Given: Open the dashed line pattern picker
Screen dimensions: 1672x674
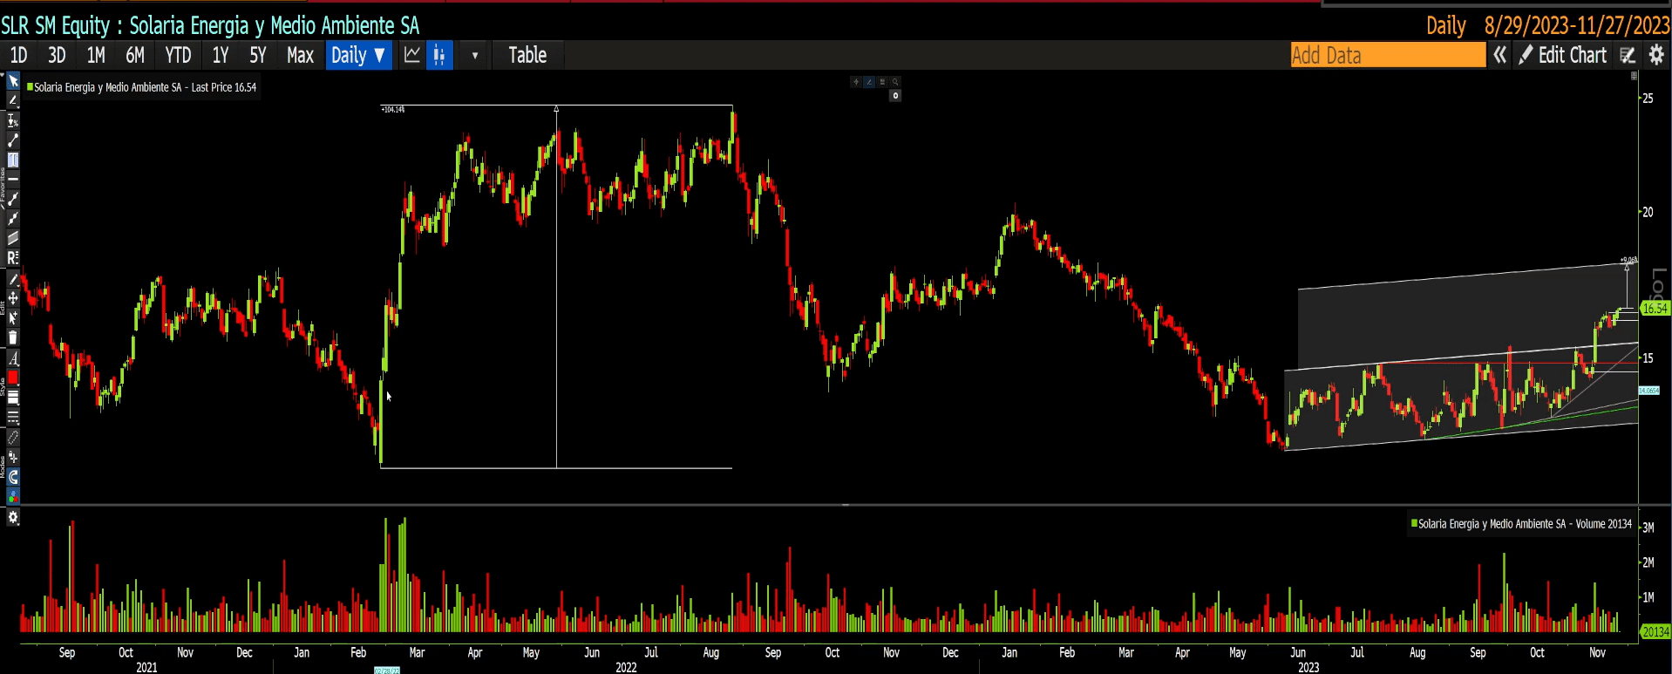Looking at the screenshot, I should [13, 418].
